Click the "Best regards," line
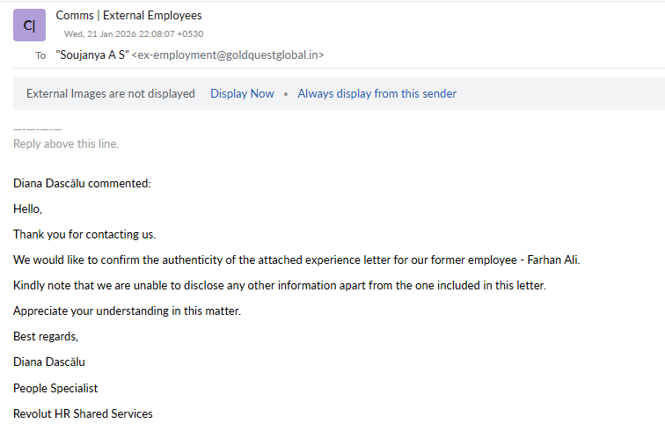Screen dimensions: 665x424 [x=46, y=337]
